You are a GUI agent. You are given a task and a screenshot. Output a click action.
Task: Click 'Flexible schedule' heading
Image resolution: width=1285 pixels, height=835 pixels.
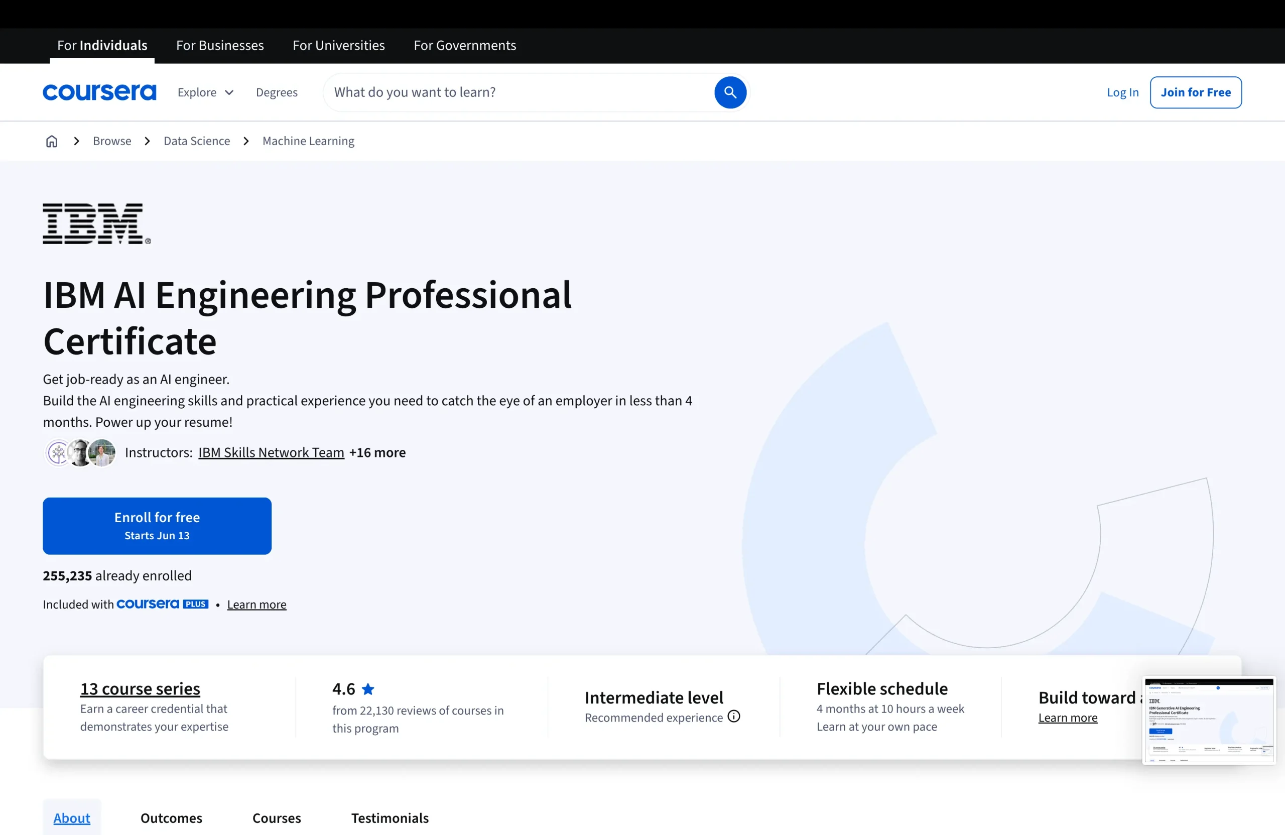[882, 688]
